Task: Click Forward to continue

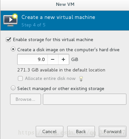Action: [112, 131]
